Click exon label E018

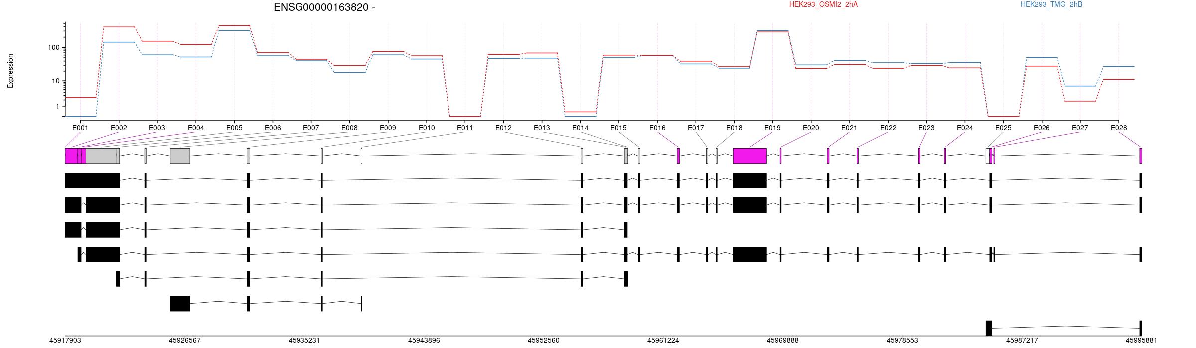(x=734, y=128)
